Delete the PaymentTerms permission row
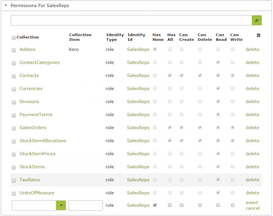The image size is (273, 216). pyautogui.click(x=252, y=114)
